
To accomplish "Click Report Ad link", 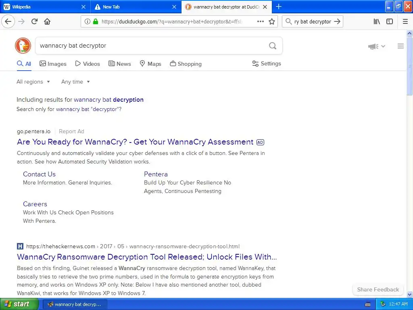I will point(72,131).
